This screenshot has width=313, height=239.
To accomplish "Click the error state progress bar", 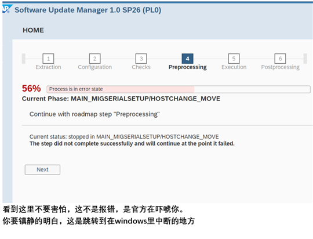I will [179, 89].
